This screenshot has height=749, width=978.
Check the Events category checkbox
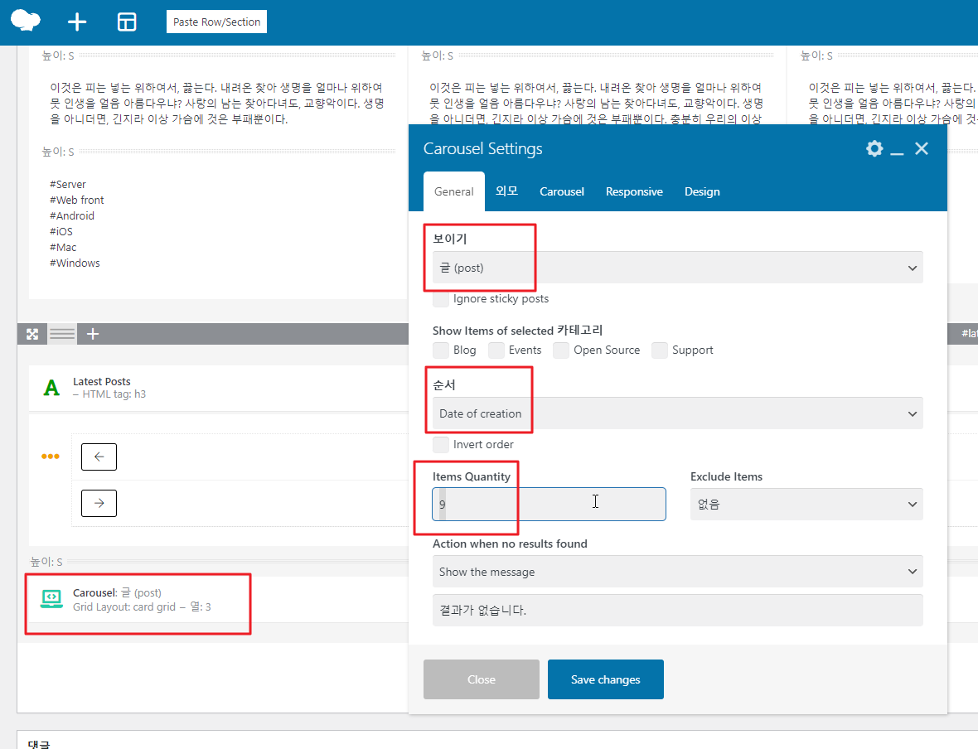(496, 350)
